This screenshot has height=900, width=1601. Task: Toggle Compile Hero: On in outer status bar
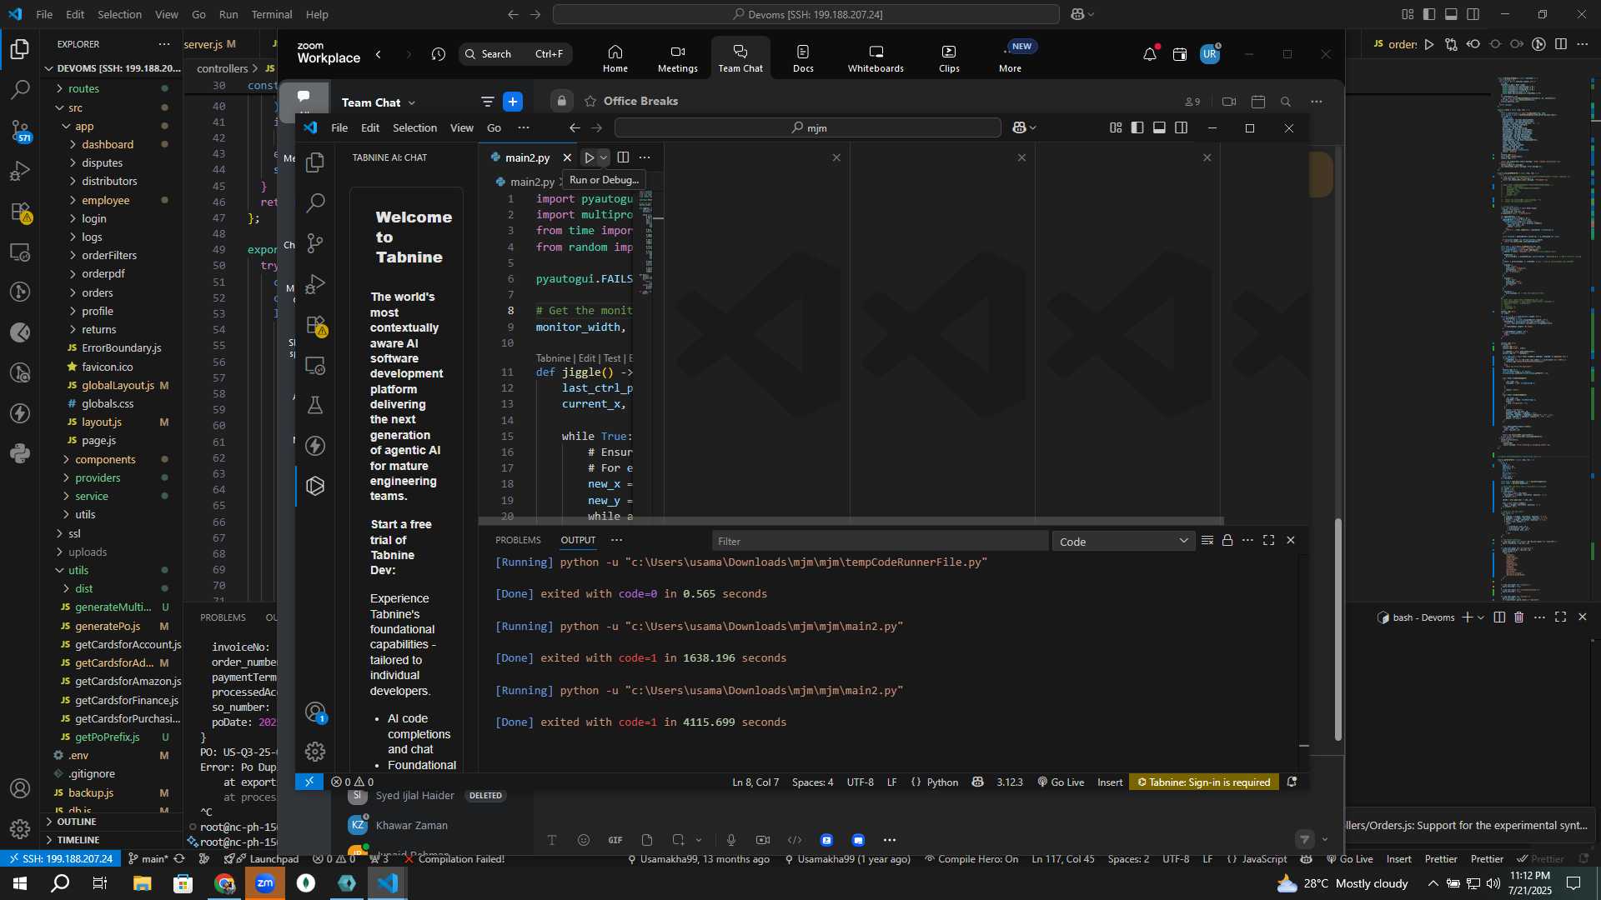(971, 859)
